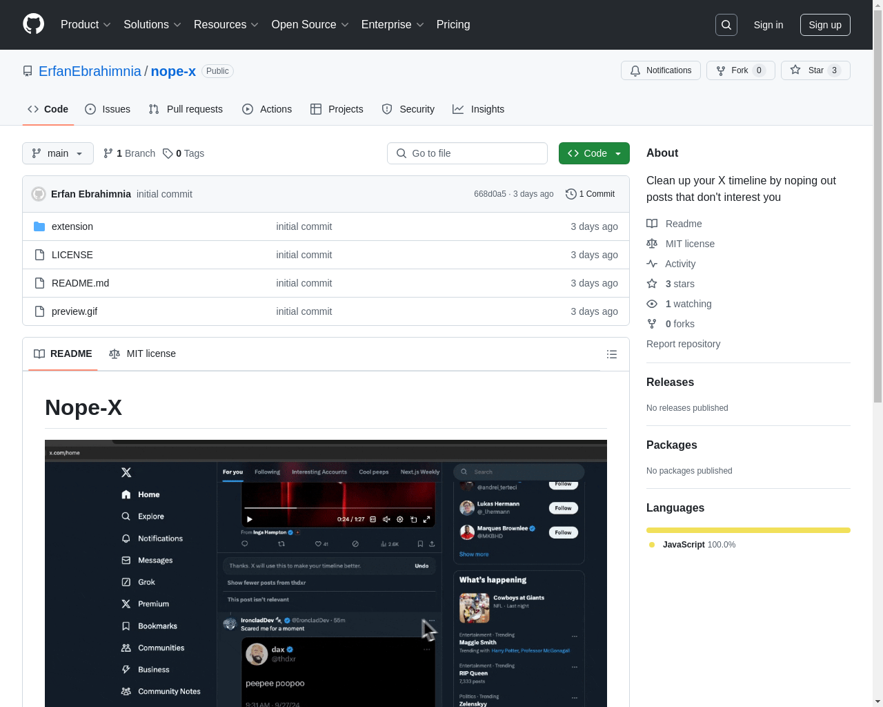The width and height of the screenshot is (883, 707).
Task: View 1 Branch link
Action: coord(129,153)
